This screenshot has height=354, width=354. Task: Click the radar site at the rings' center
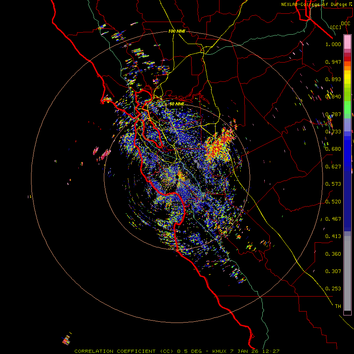point(177,177)
